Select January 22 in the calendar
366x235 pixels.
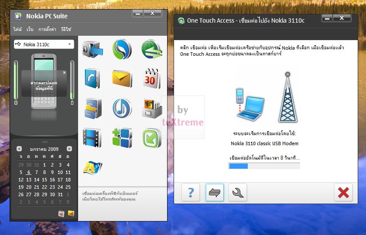click(44, 187)
